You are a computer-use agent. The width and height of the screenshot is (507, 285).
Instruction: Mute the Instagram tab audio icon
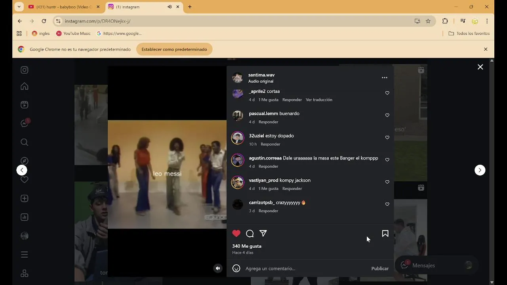click(170, 7)
